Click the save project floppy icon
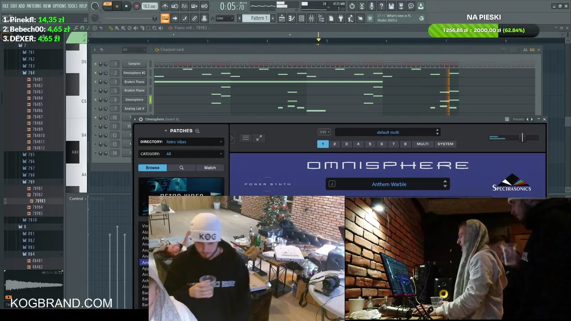The image size is (571, 321). click(391, 6)
